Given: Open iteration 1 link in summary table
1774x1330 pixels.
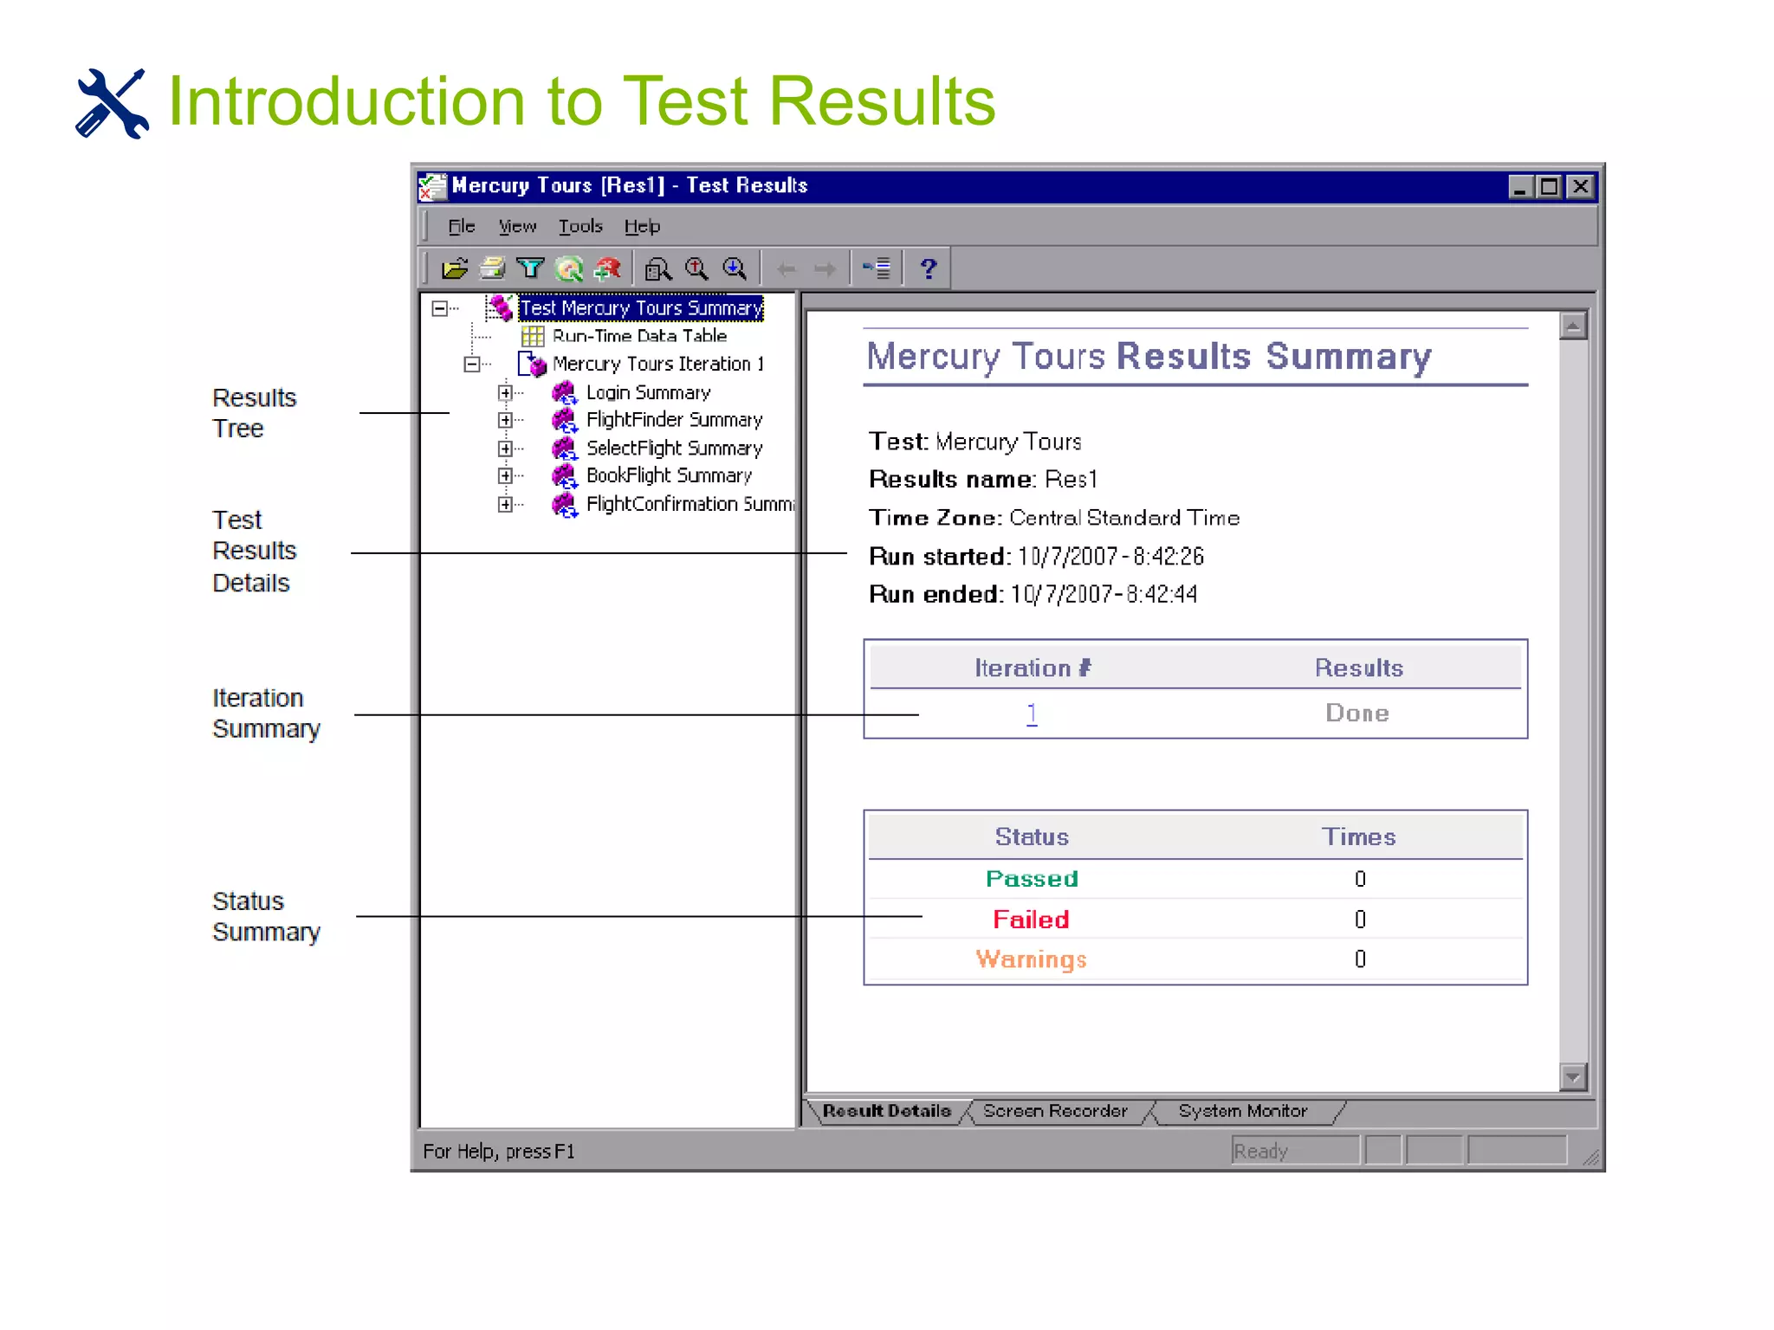Looking at the screenshot, I should tap(1032, 713).
